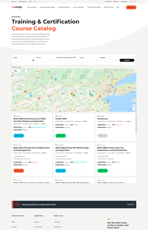Toggle fullscreen view of the map

[x=134, y=71]
